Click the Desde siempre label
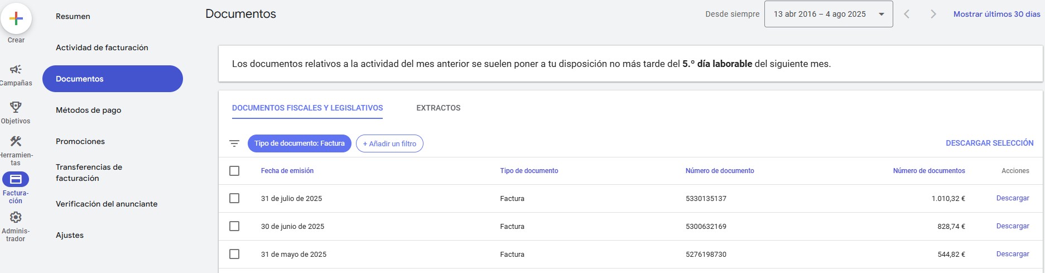This screenshot has width=1045, height=273. click(x=732, y=14)
